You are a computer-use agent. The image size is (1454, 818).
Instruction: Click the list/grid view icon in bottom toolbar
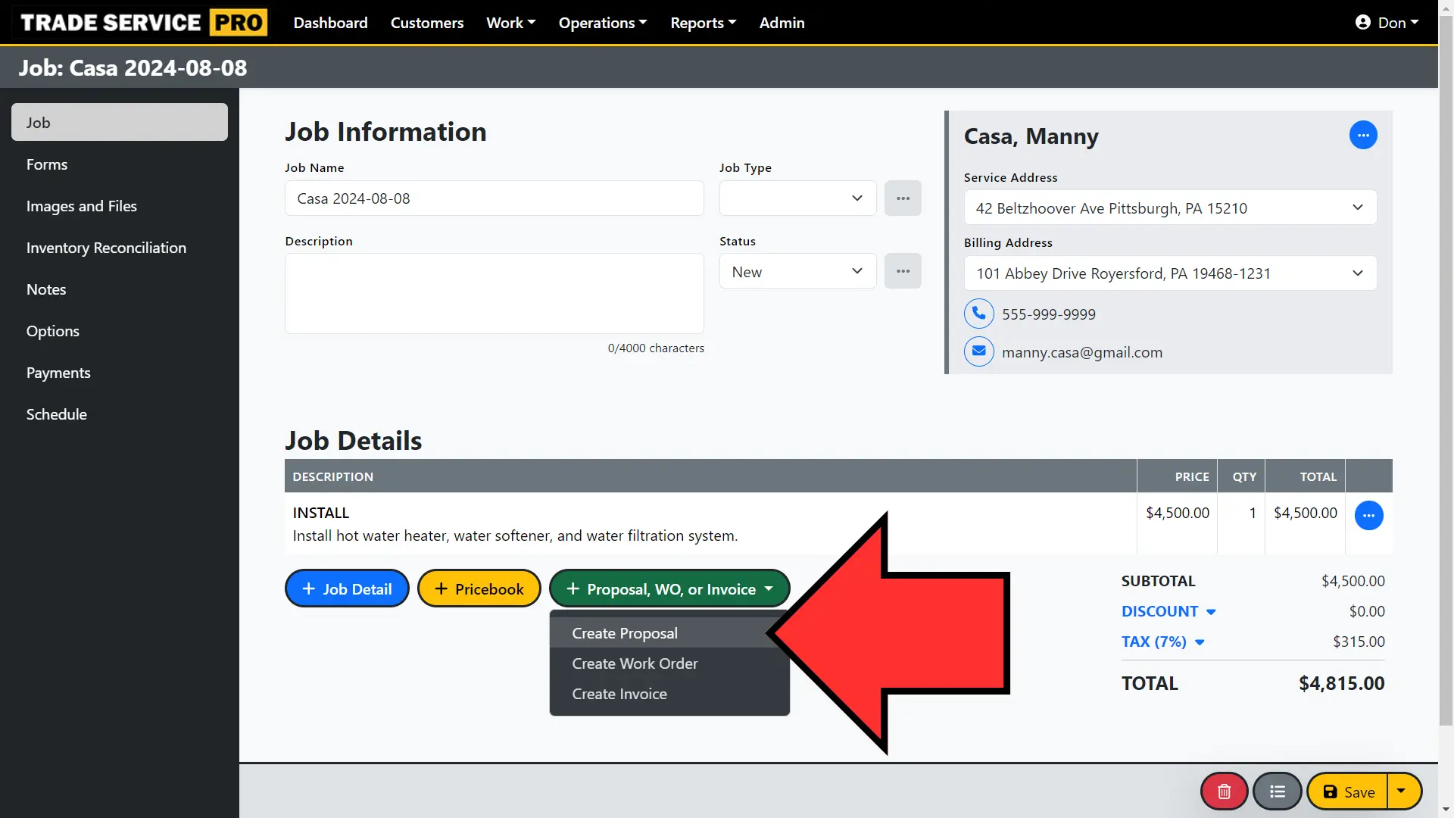(x=1278, y=791)
